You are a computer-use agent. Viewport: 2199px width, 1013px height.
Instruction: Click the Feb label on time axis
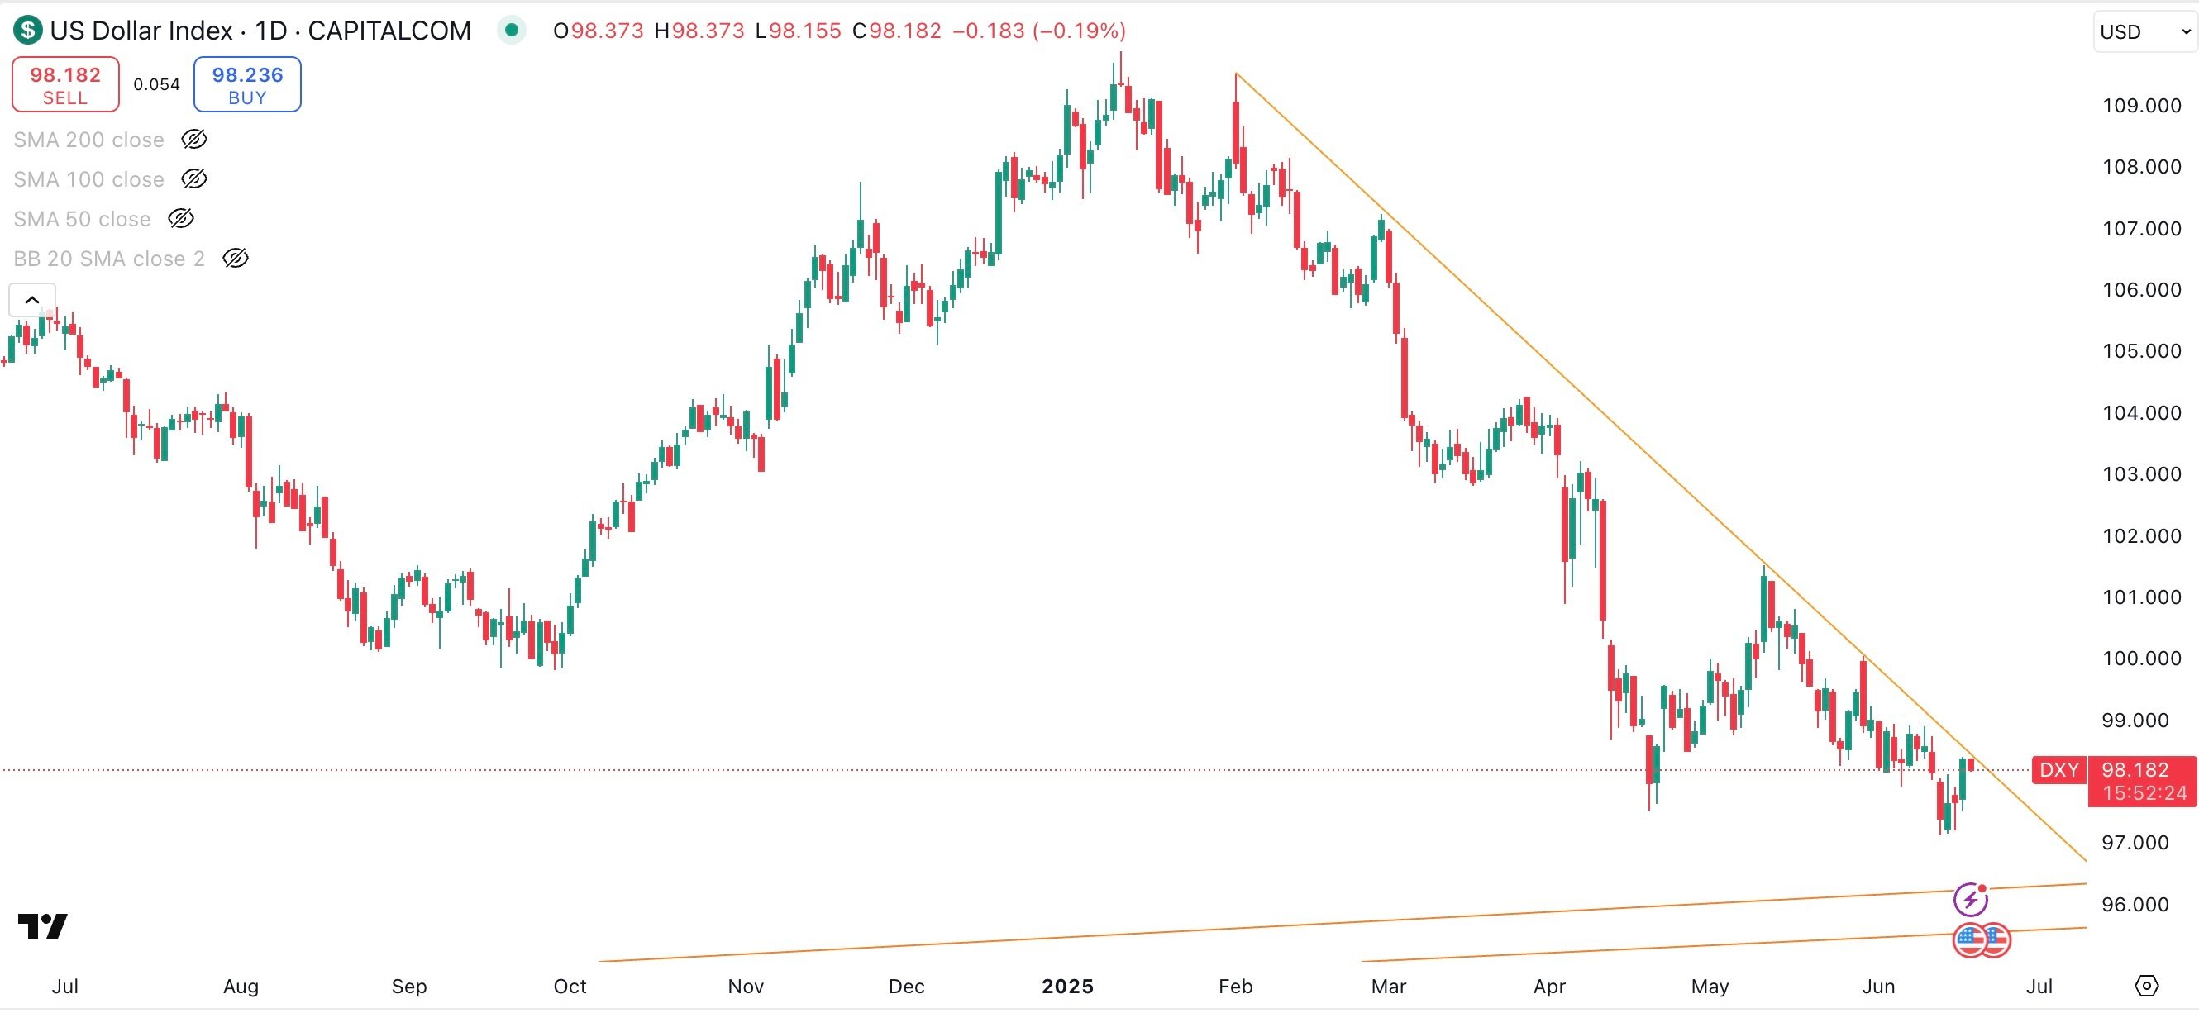coord(1235,987)
